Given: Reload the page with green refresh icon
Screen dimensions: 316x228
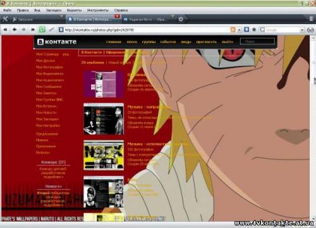Looking at the screenshot, I should coord(42,30).
